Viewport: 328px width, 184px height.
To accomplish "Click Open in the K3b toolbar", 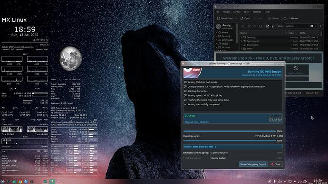I will (245, 18).
